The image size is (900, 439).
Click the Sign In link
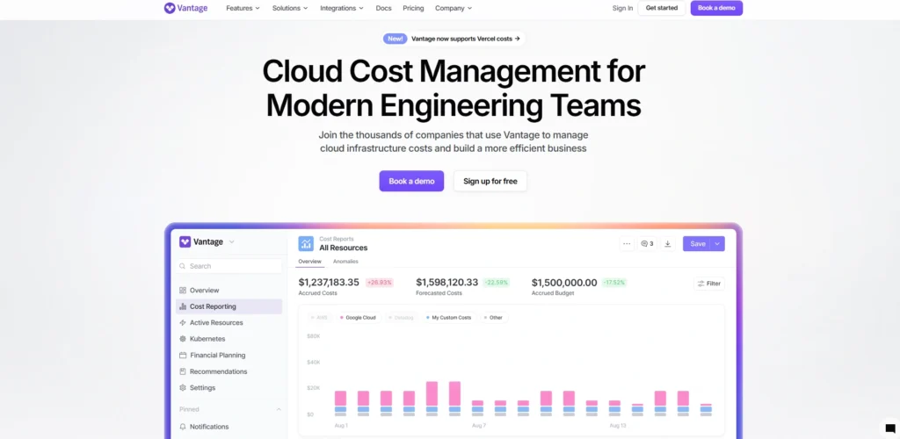tap(622, 8)
